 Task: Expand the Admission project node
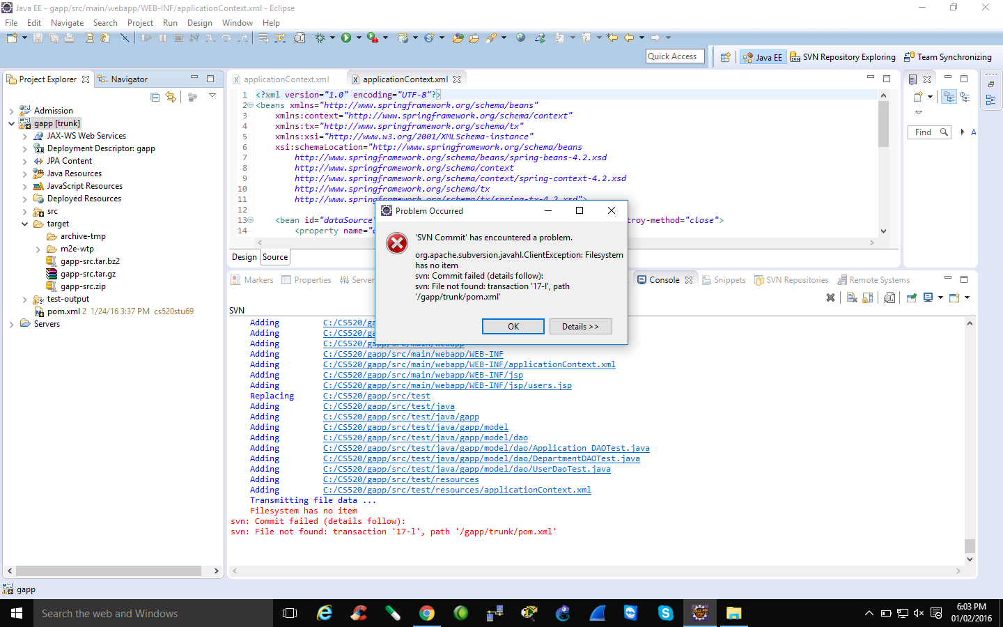tap(12, 111)
